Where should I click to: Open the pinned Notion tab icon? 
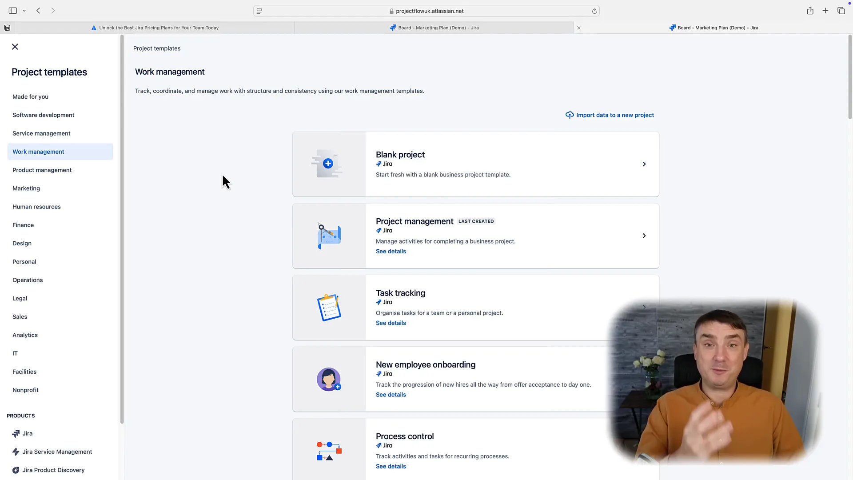[7, 28]
